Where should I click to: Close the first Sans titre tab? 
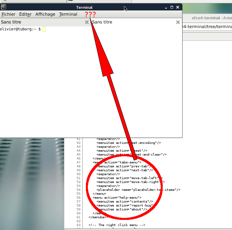[87, 22]
